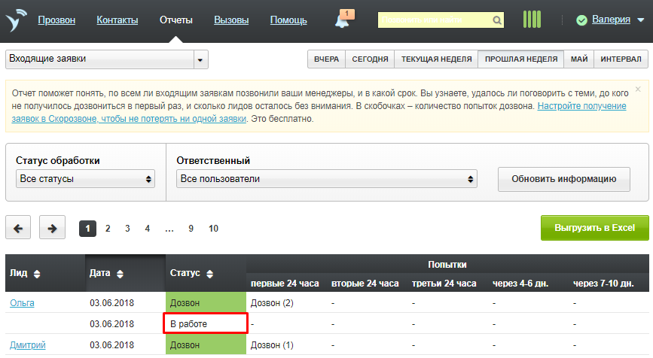Switch to Текущая неделя period

437,59
